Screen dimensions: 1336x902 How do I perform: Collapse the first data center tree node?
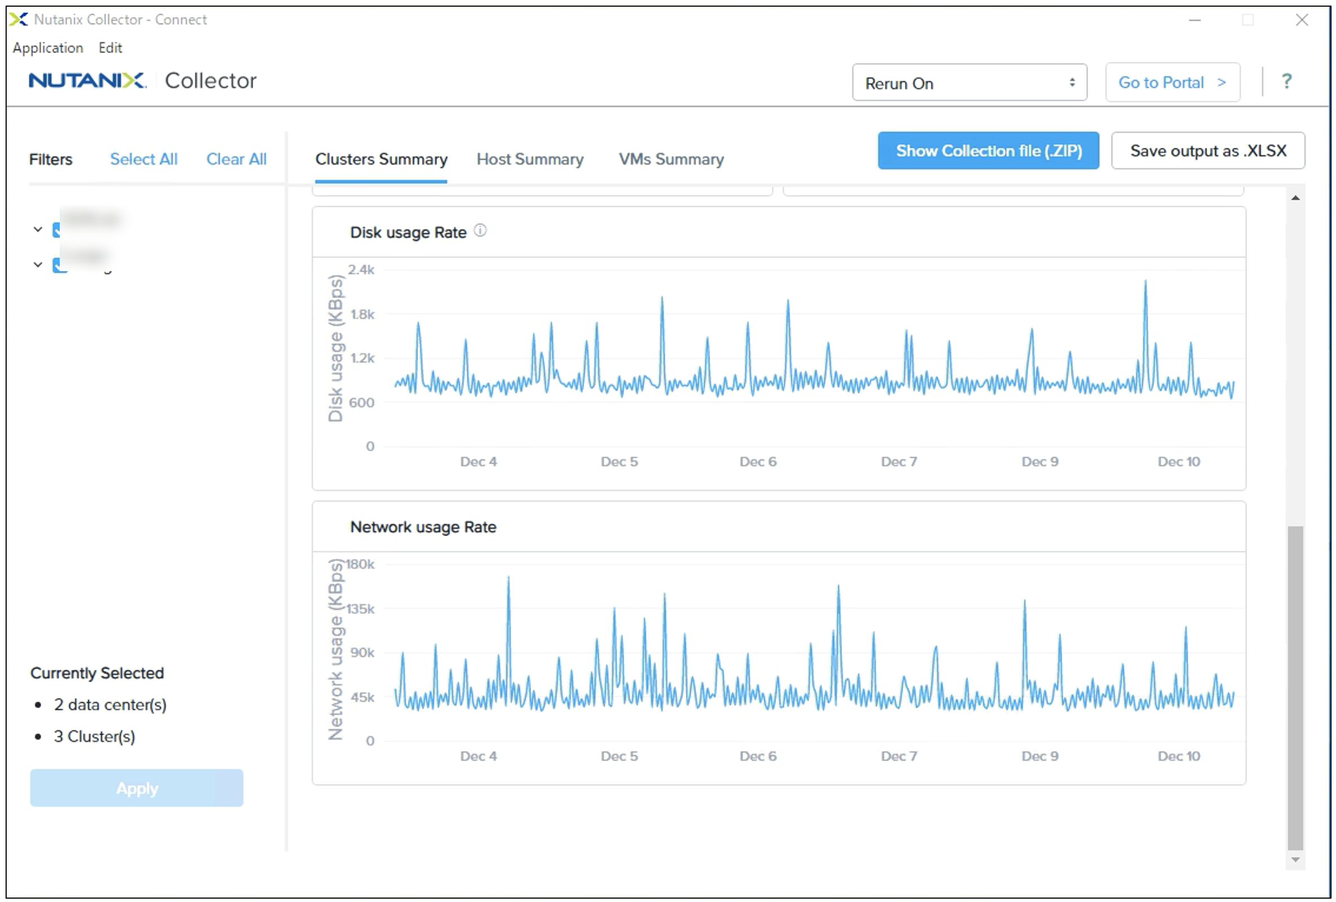(38, 229)
